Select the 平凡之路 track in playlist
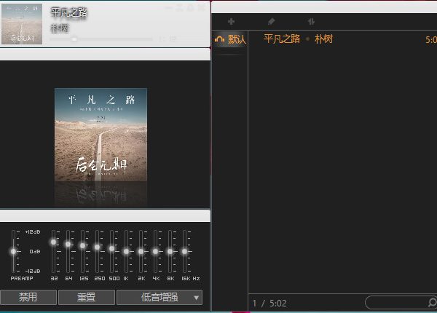 (x=282, y=39)
